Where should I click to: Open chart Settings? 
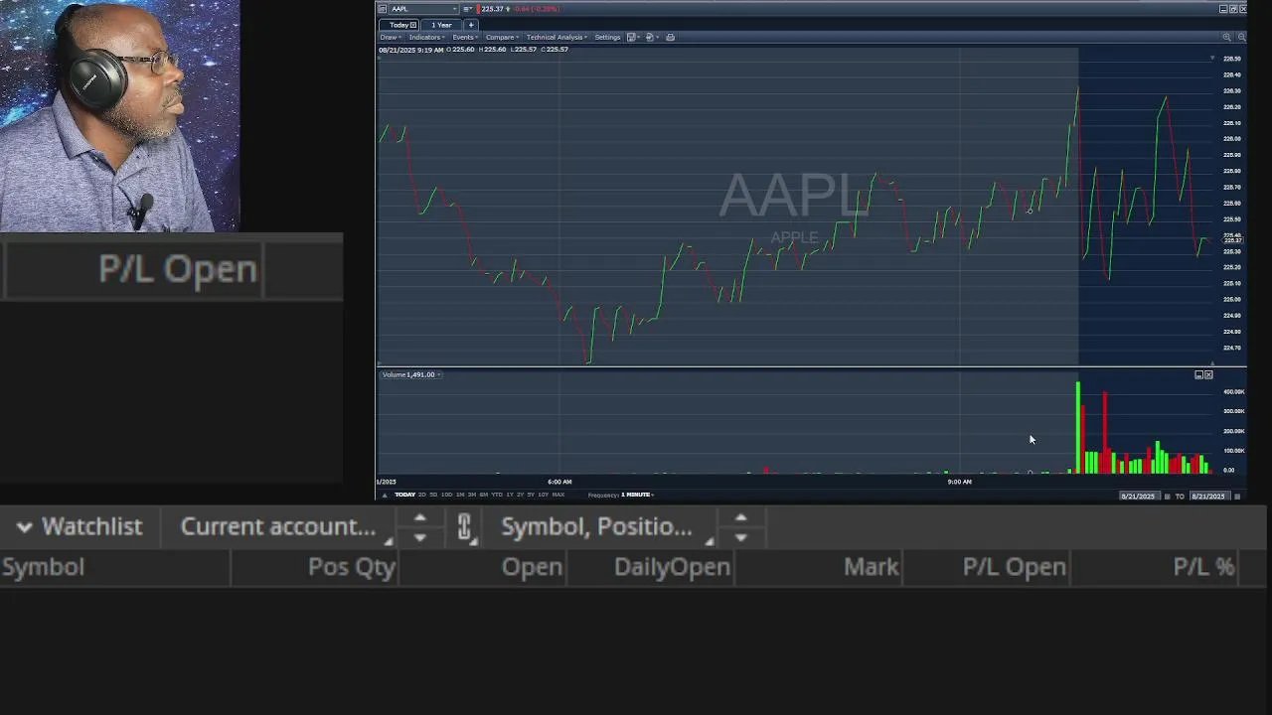[607, 38]
